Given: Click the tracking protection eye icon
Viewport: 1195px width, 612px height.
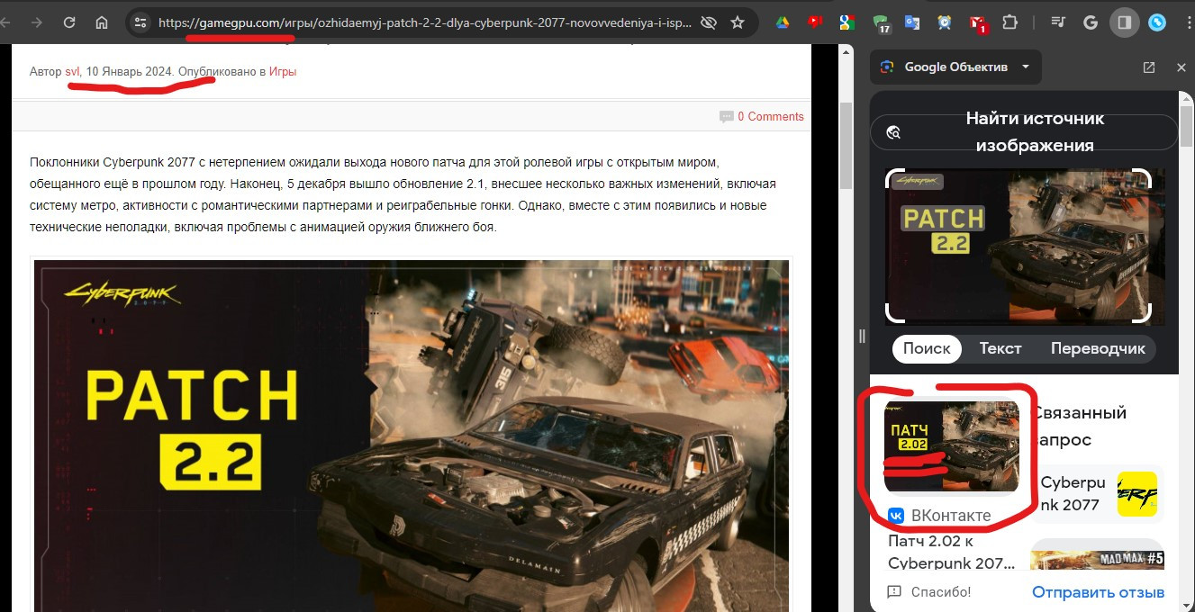Looking at the screenshot, I should coord(709,22).
